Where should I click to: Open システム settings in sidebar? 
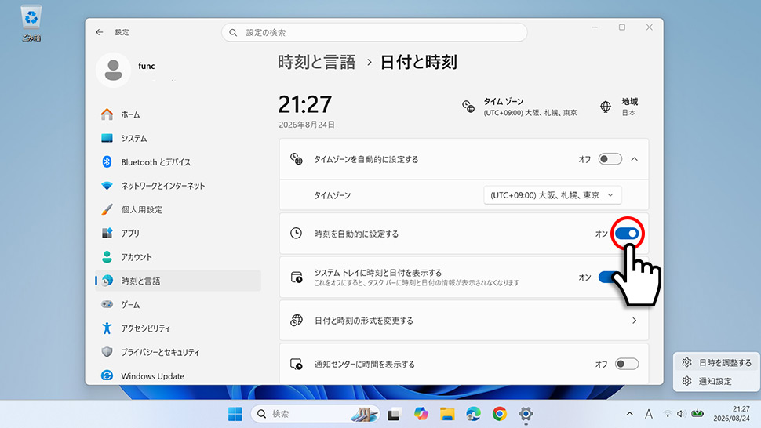coord(177,138)
